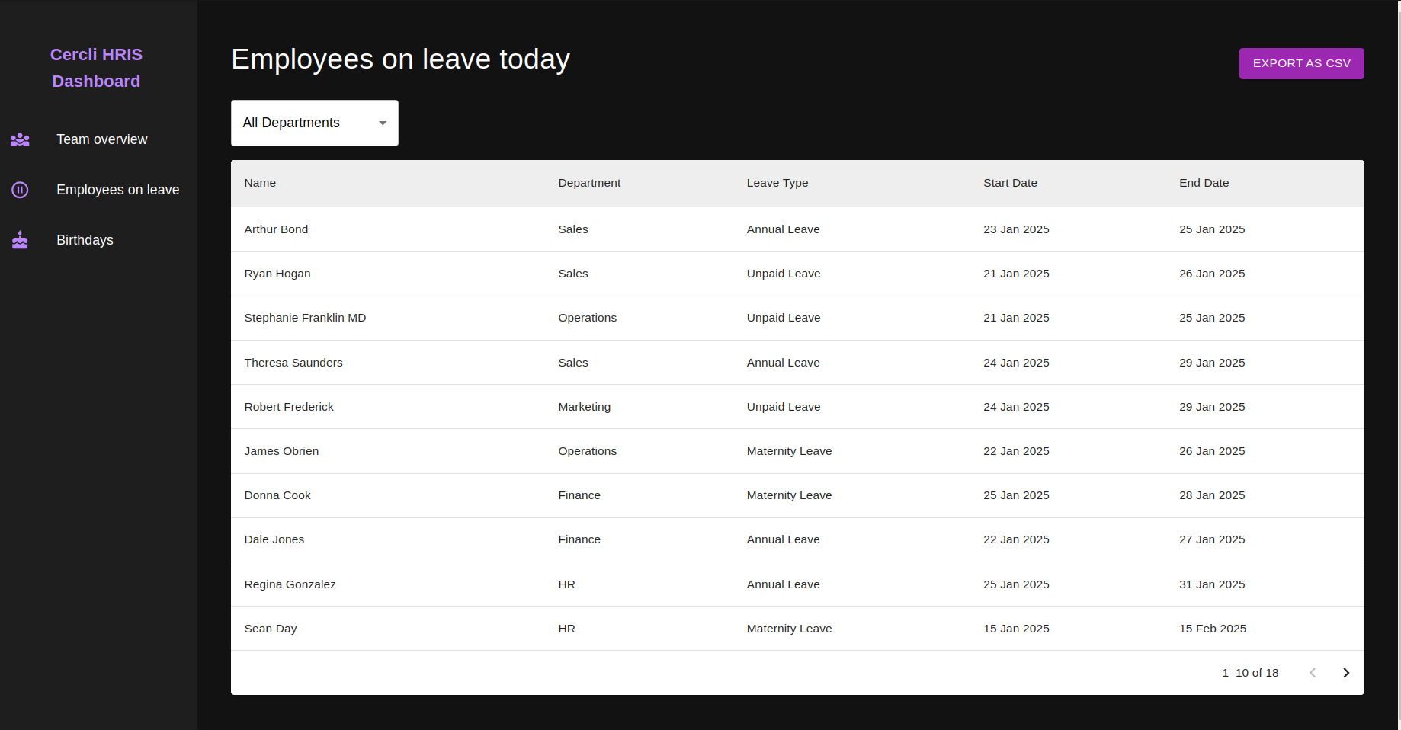Select Ryan Hogan name cell
The image size is (1401, 730).
point(277,274)
